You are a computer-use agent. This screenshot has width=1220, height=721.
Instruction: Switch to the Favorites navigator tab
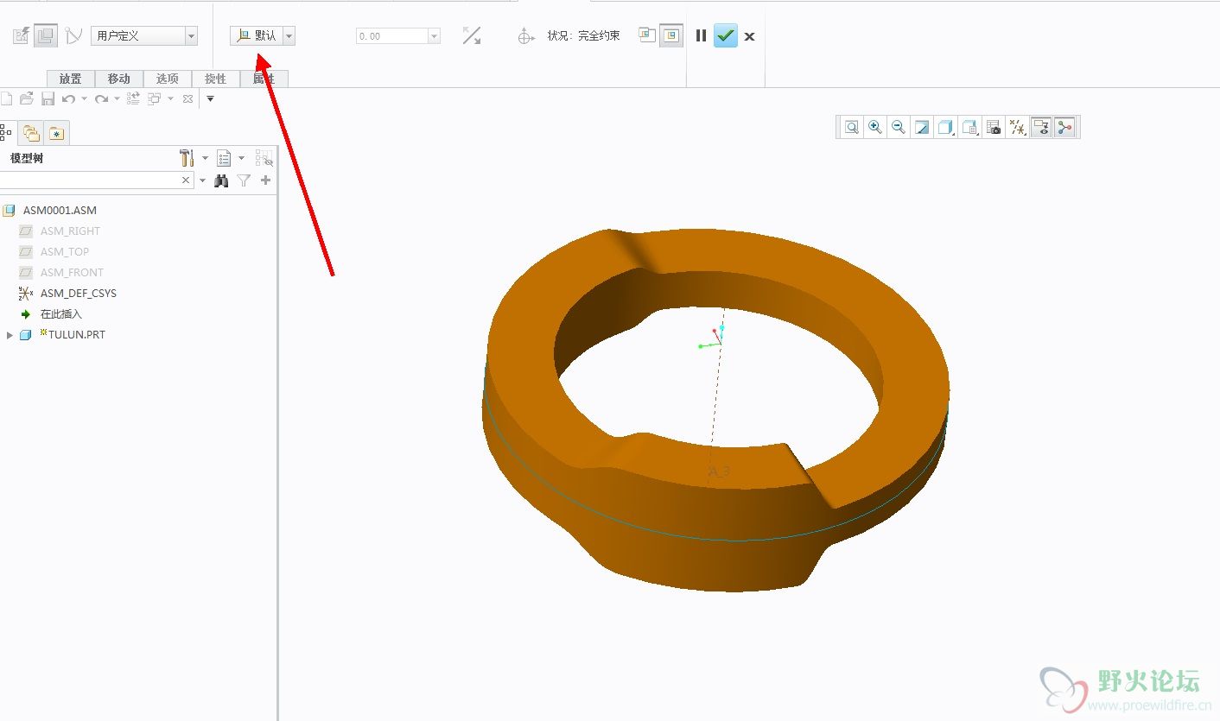56,133
